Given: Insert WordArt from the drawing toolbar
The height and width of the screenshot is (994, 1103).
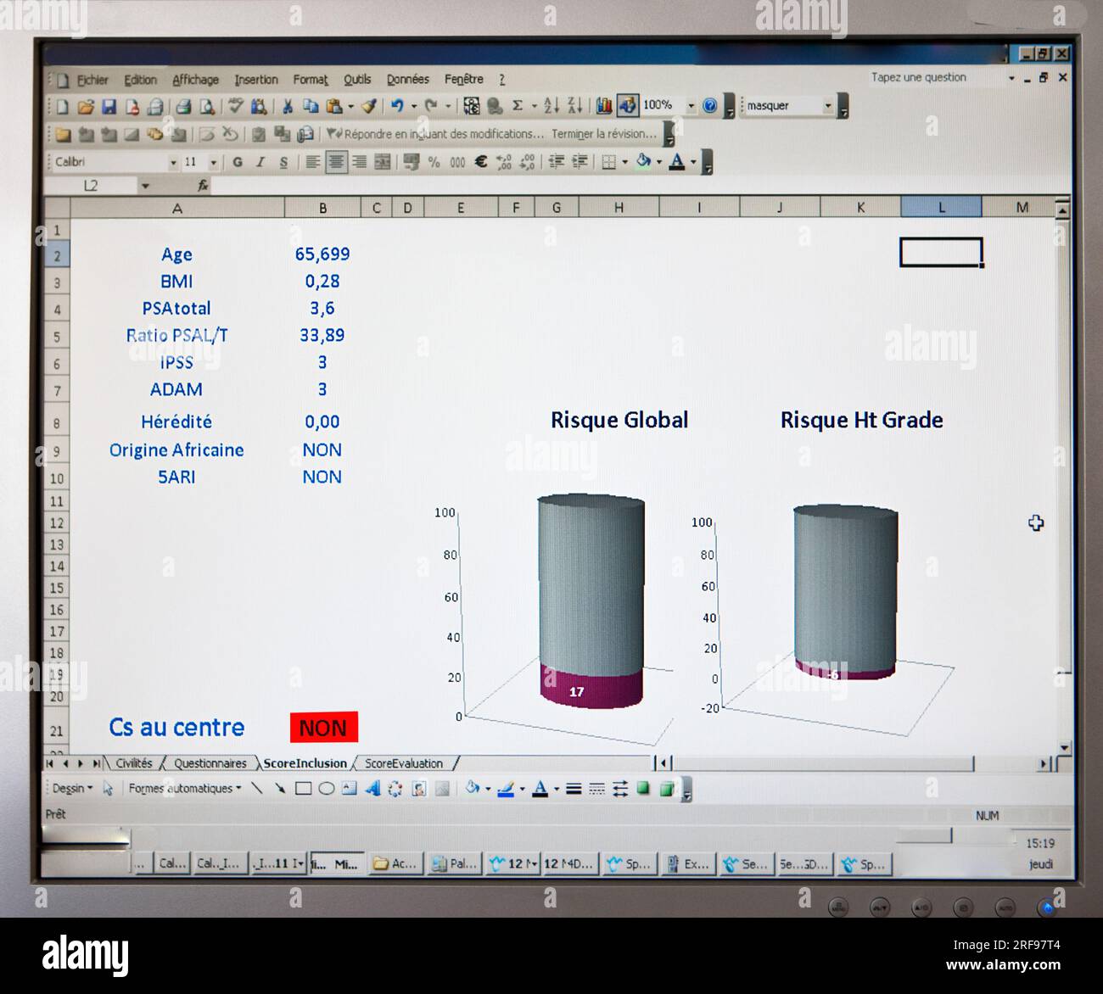Looking at the screenshot, I should pyautogui.click(x=372, y=789).
